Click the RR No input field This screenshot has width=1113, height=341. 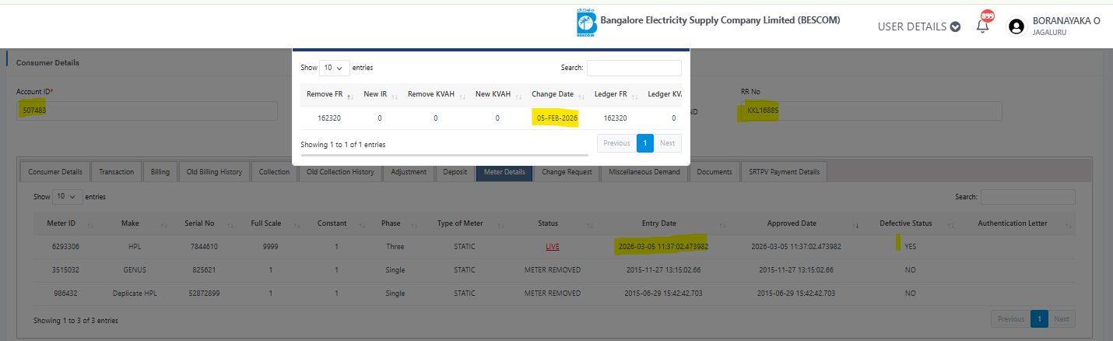coord(869,111)
